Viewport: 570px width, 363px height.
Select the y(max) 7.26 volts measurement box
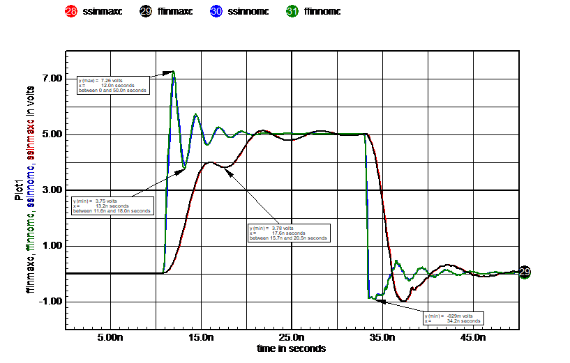pyautogui.click(x=113, y=86)
